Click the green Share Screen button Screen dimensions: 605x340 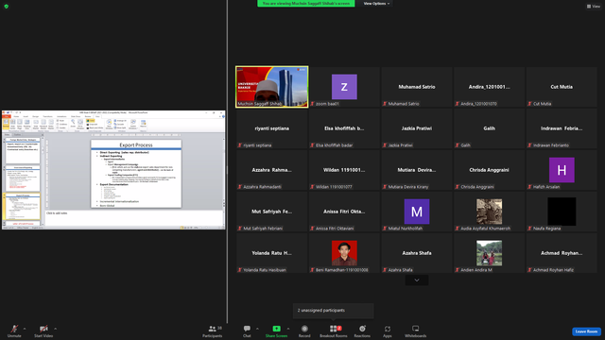(x=276, y=331)
